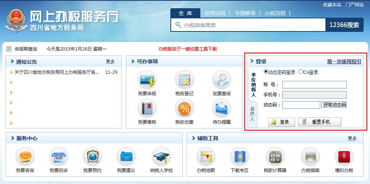370x184 pixels.
Task: Click the 重置手机 button
Action: [x=319, y=122]
